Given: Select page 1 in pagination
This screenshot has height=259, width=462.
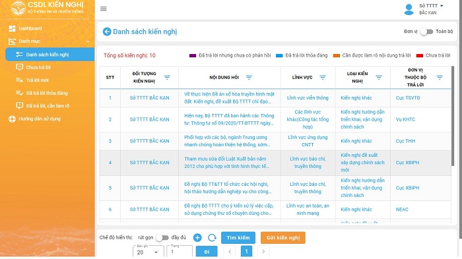Looking at the screenshot, I should coord(247,251).
